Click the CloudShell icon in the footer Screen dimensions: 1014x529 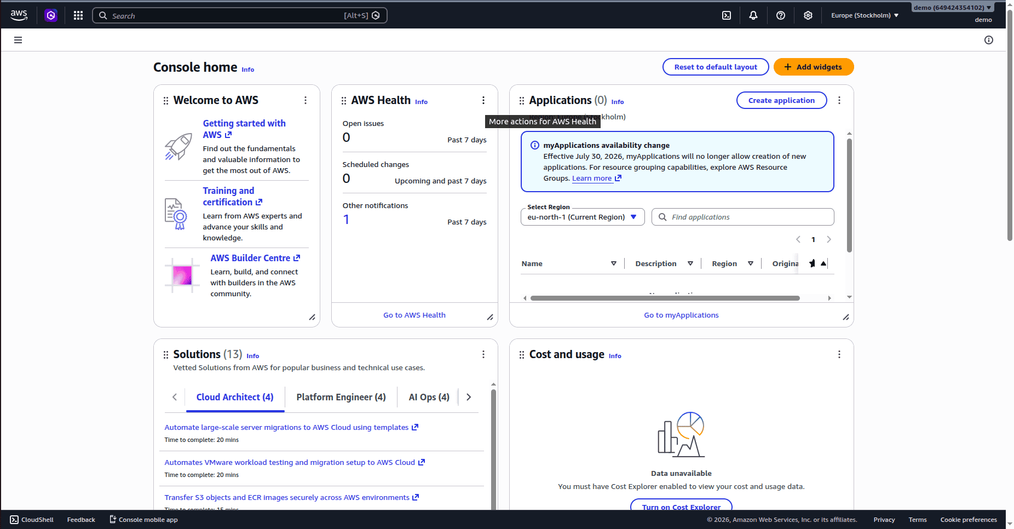tap(14, 520)
